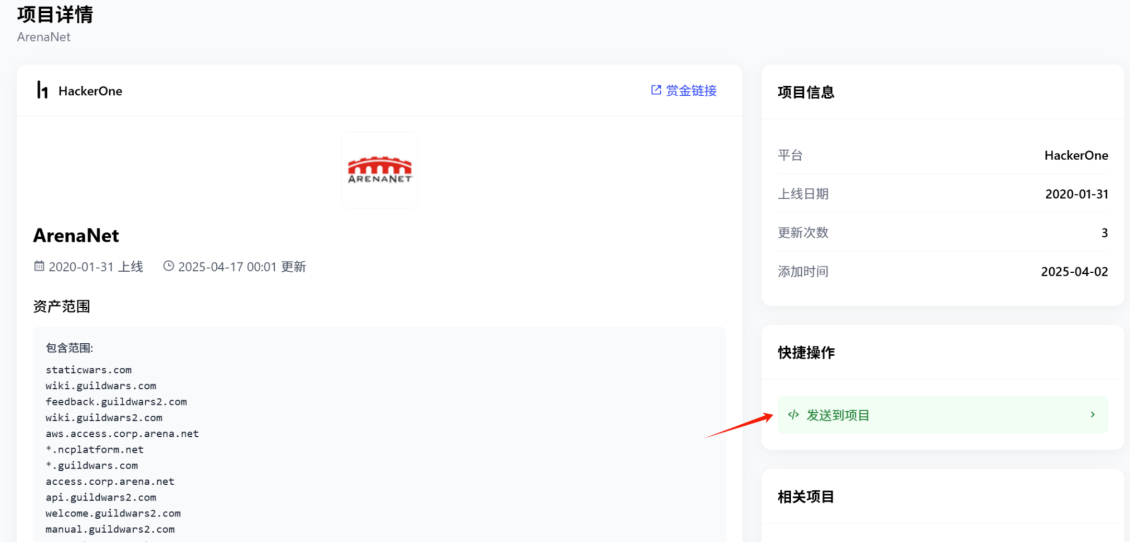The image size is (1130, 542).
Task: Click the code icon in 发送到项目 button
Action: pos(793,415)
